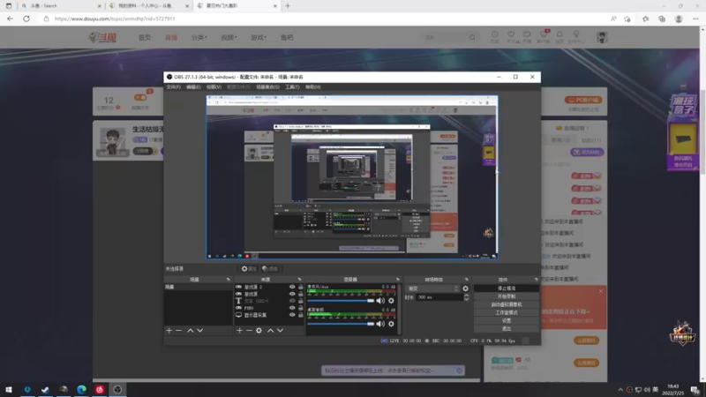Open 分类 dropdown in Douyu navigation

pos(199,37)
